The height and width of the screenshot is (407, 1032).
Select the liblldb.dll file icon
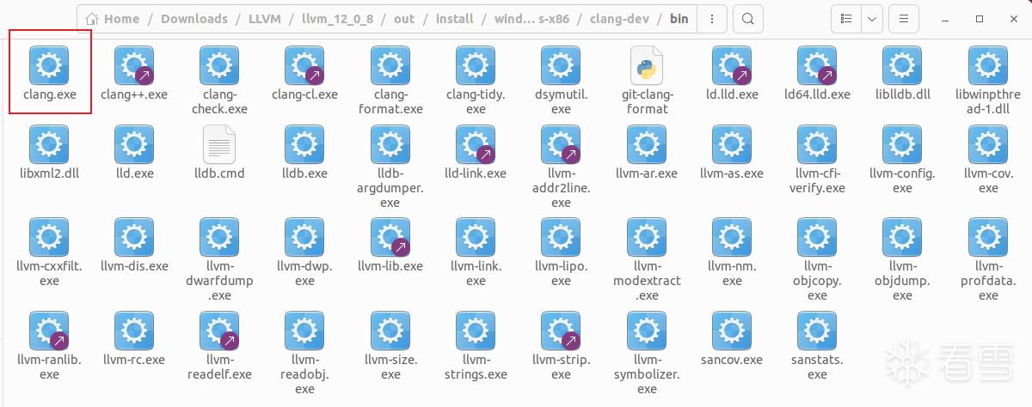tap(902, 65)
